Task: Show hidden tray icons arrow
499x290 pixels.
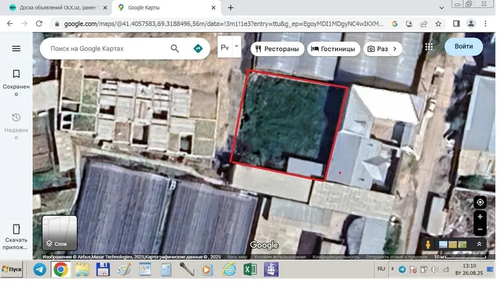Action: pos(392,269)
